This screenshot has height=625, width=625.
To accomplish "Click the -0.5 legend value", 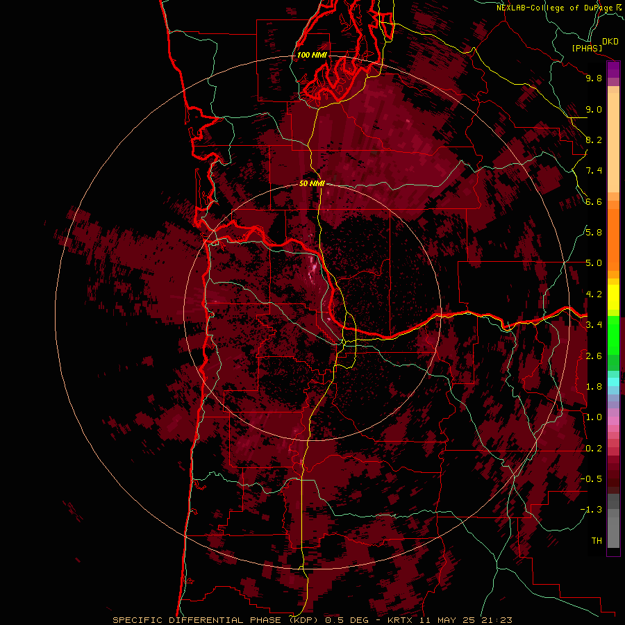I will pos(591,479).
